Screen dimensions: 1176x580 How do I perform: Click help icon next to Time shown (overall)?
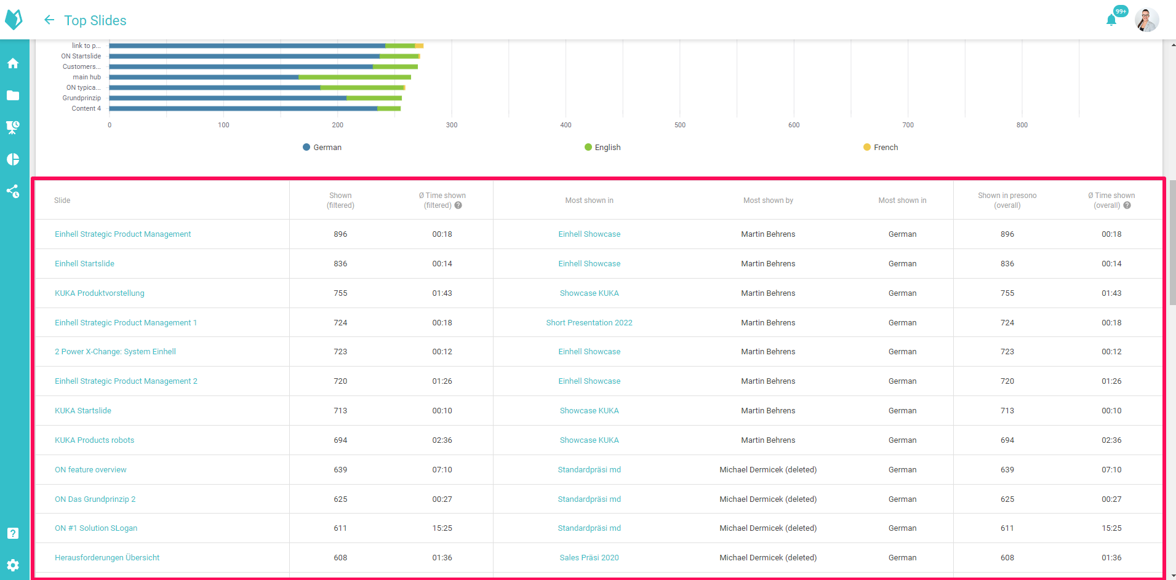[1127, 205]
